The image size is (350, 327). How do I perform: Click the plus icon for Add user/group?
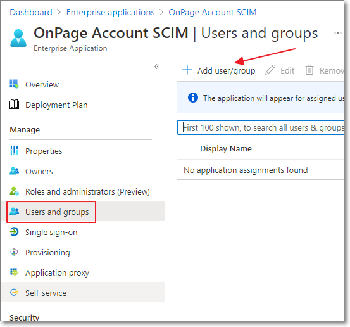pyautogui.click(x=187, y=70)
